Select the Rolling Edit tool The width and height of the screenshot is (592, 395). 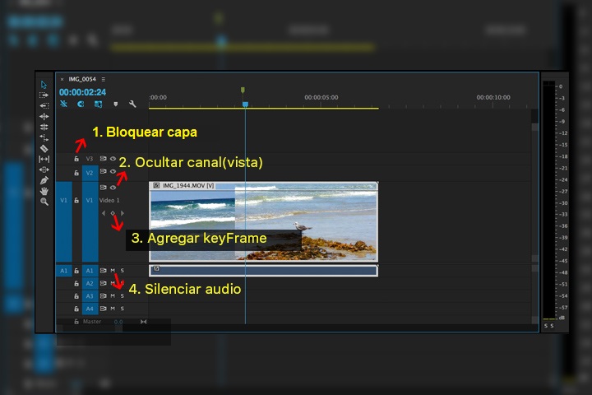tap(44, 127)
